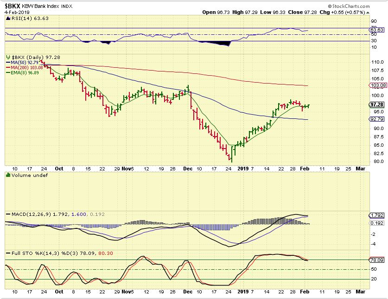Click the 103.08 price tag on right axis
Image resolution: width=388 pixels, height=299 pixels.
coord(378,85)
